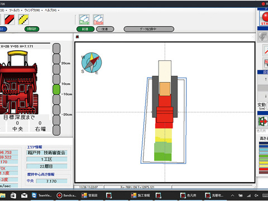This screenshot has width=268, height=201.
Task: Click the compass rose in the map view
Action: (x=92, y=63)
